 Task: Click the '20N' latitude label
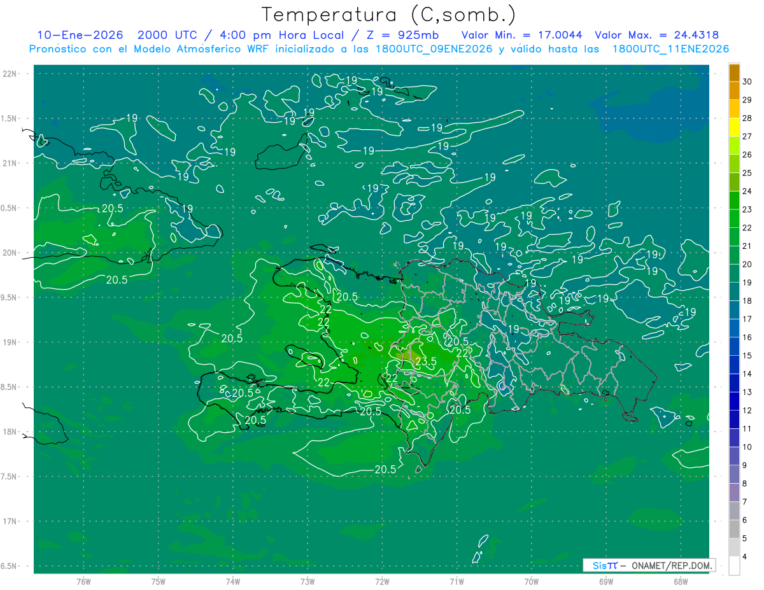pyautogui.click(x=10, y=253)
